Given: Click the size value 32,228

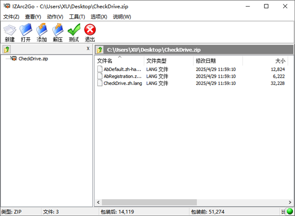Looking at the screenshot, I should click(x=277, y=83).
